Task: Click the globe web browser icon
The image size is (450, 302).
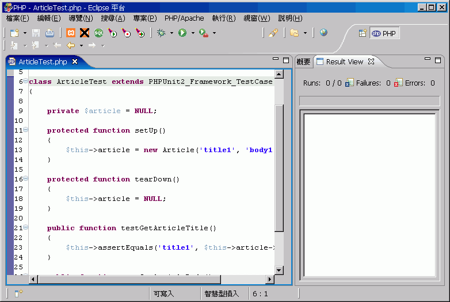Action: coord(324,33)
